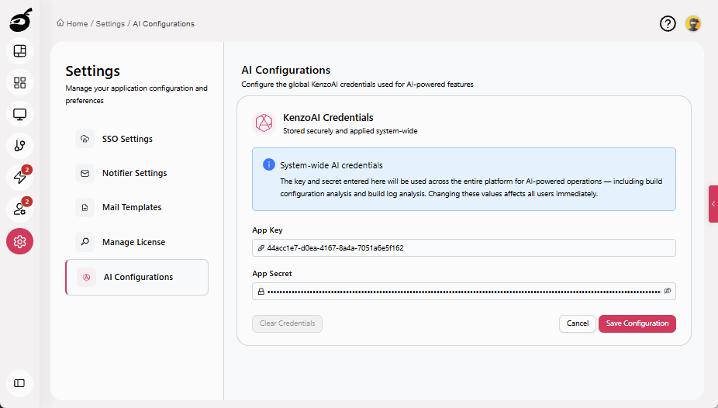The height and width of the screenshot is (408, 718).
Task: Click the 'App Key' label
Action: [x=268, y=230]
